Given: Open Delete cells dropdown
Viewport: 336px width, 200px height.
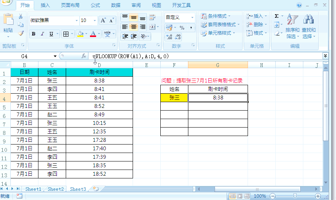Looking at the screenshot, I should pos(266,25).
